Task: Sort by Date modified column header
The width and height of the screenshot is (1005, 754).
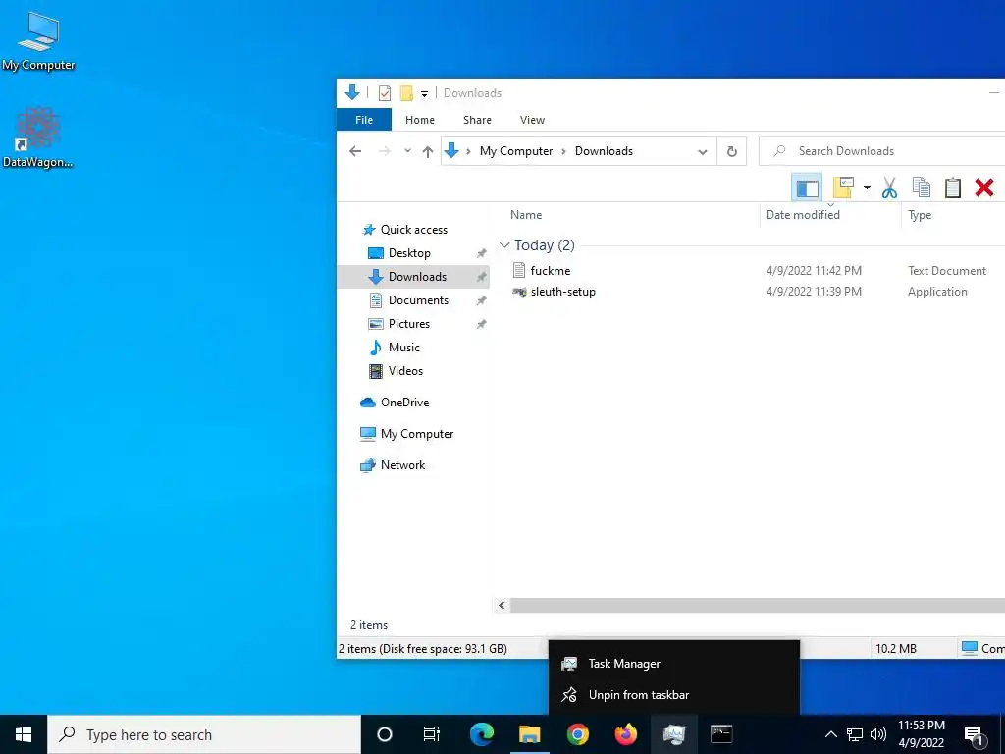Action: tap(803, 215)
